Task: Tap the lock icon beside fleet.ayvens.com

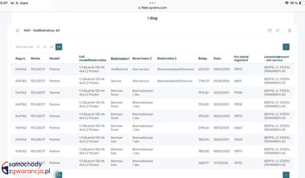Action: point(139,8)
